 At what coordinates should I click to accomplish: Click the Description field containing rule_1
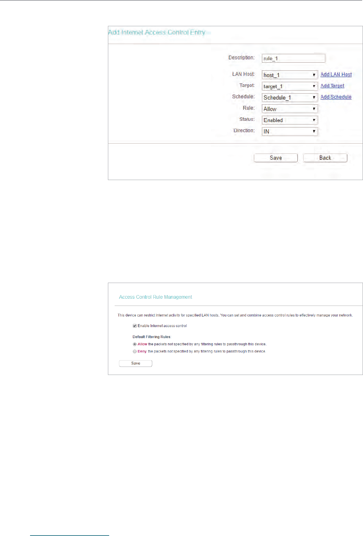click(x=294, y=58)
